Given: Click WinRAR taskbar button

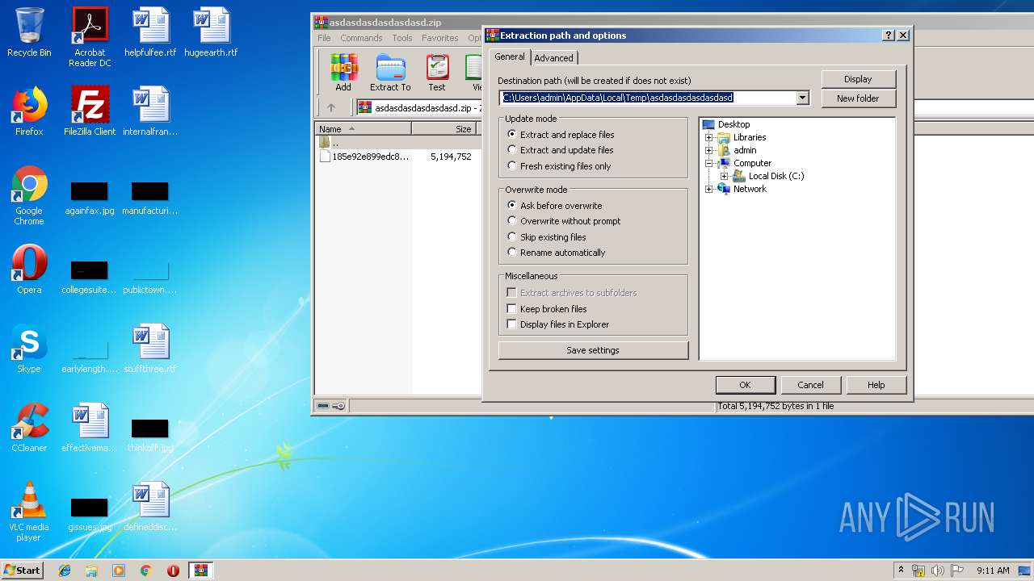Looking at the screenshot, I should click(x=201, y=571).
